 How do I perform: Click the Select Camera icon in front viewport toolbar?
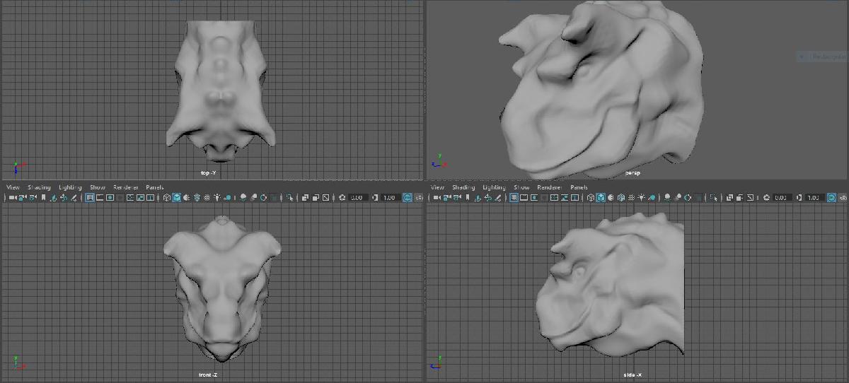point(11,197)
